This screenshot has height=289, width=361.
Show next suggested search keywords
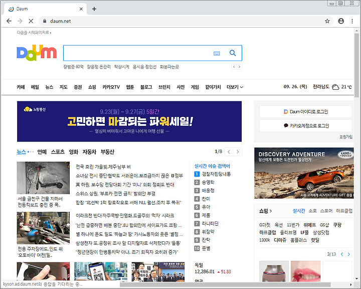(240, 67)
